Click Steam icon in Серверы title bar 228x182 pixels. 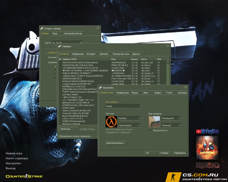[60, 46]
